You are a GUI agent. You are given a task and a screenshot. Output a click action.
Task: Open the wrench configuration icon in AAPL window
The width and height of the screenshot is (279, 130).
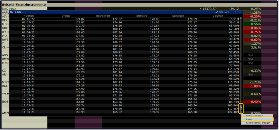[217, 12]
